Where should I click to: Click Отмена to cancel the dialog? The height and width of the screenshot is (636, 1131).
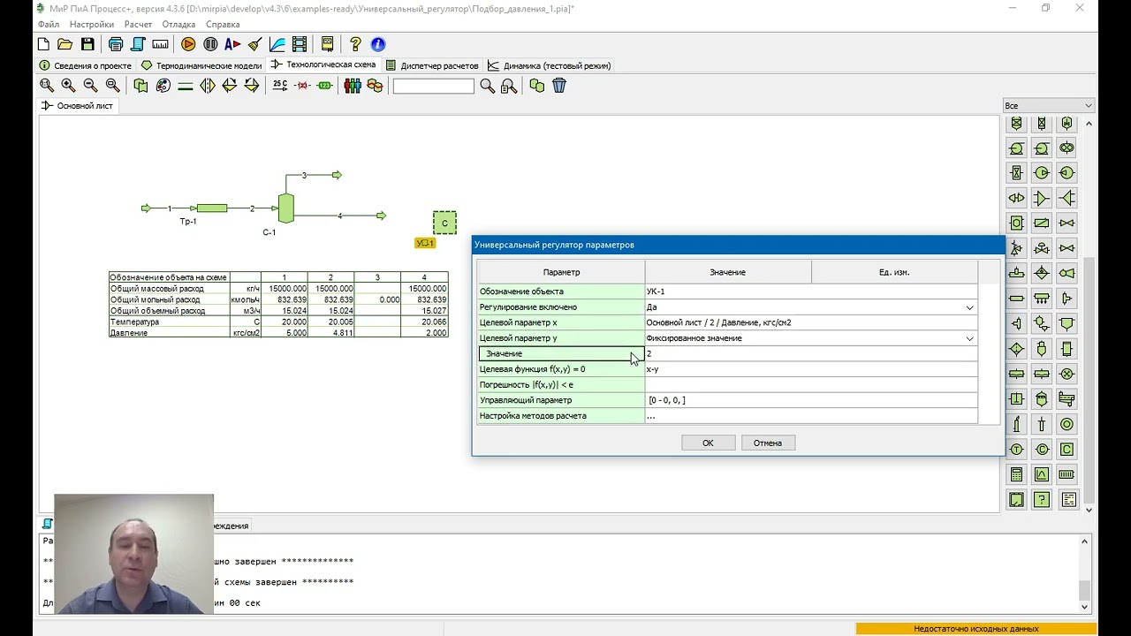tap(768, 443)
